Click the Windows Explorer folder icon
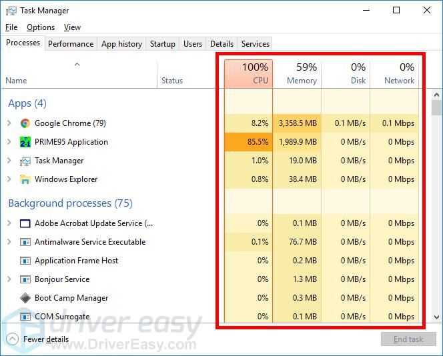Viewport: 443px width, 356px height. click(25, 179)
